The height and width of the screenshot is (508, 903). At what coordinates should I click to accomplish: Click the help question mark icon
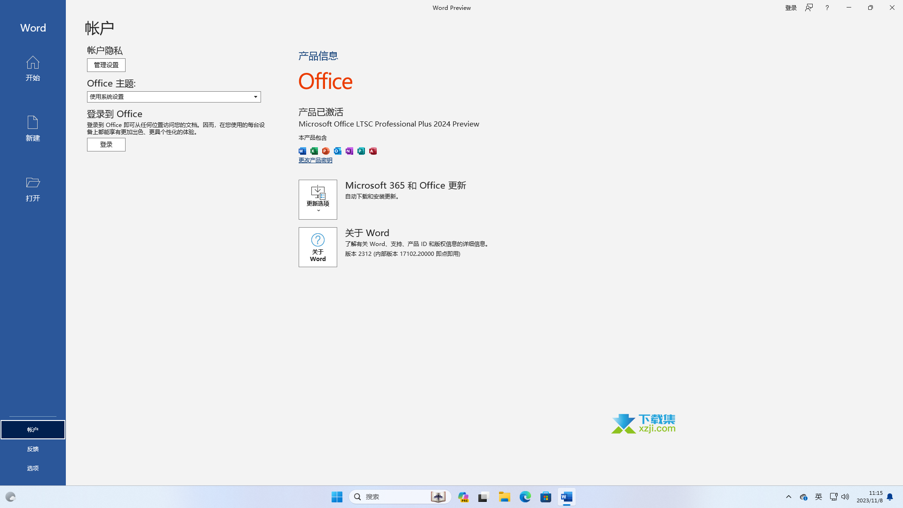tap(827, 8)
